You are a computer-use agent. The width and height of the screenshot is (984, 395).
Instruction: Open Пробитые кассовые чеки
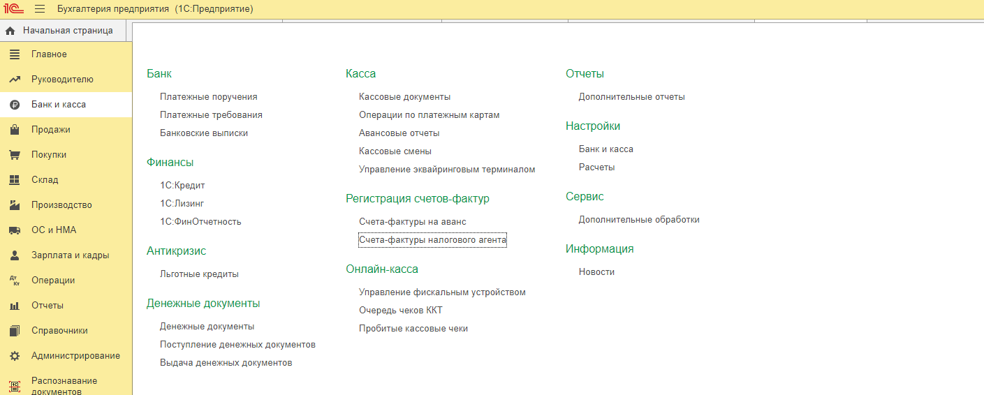click(x=413, y=329)
